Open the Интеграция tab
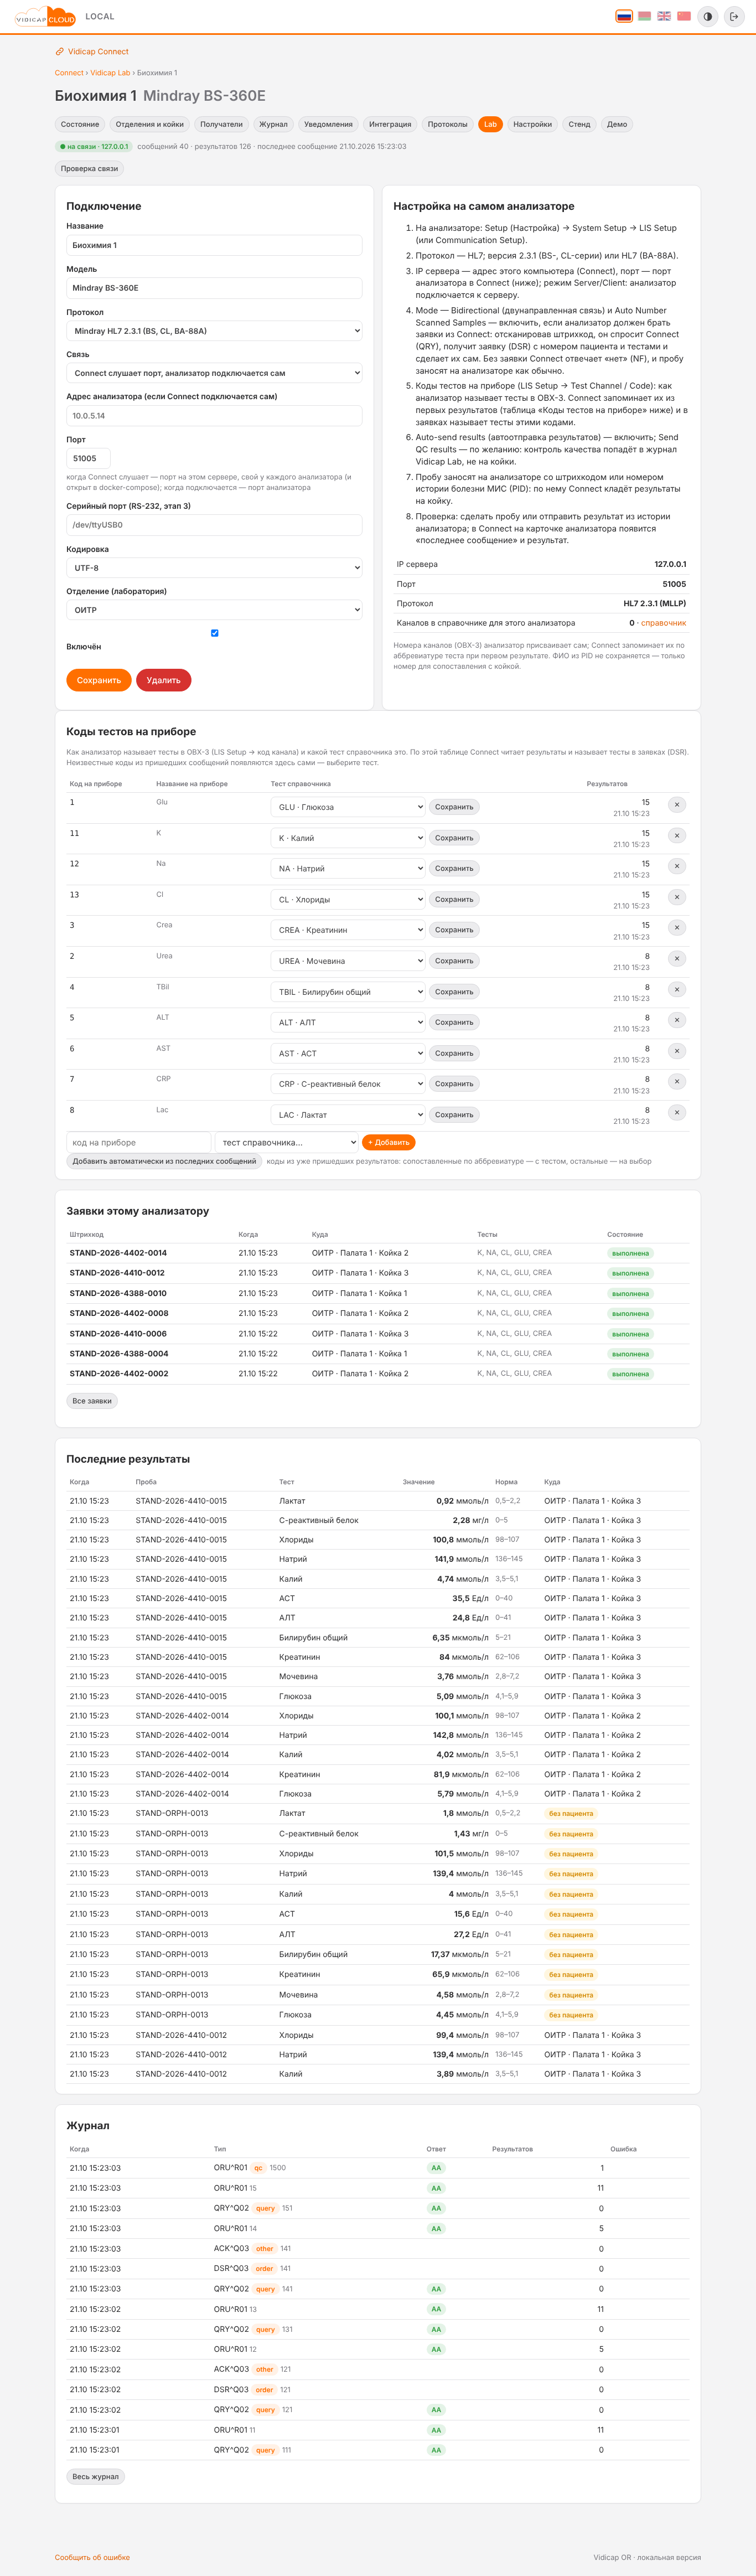Screen dimensions: 756x2576 point(390,125)
